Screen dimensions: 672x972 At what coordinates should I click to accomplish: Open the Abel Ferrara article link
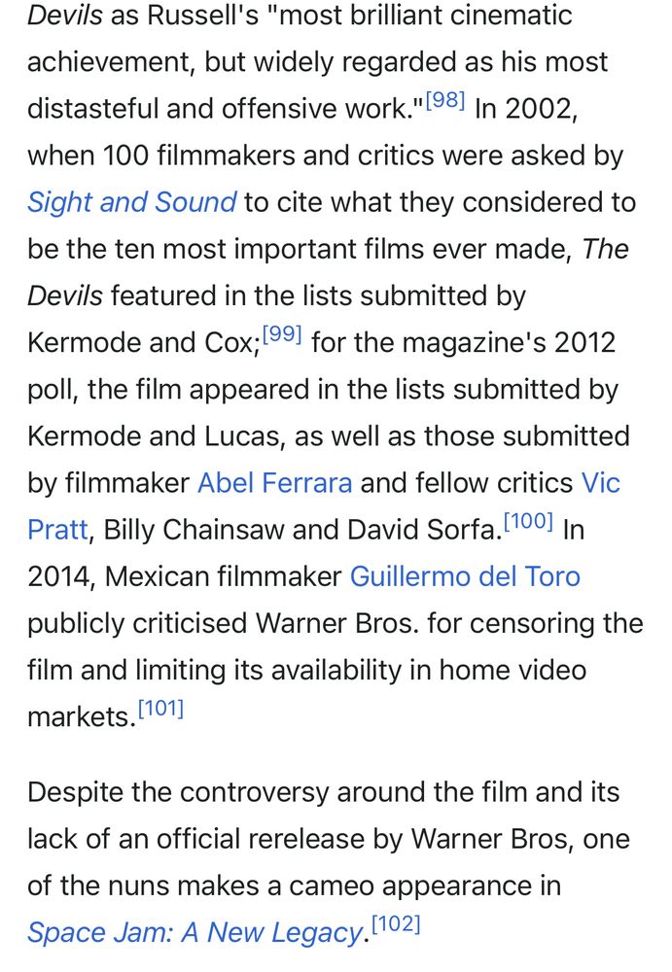[x=274, y=483]
